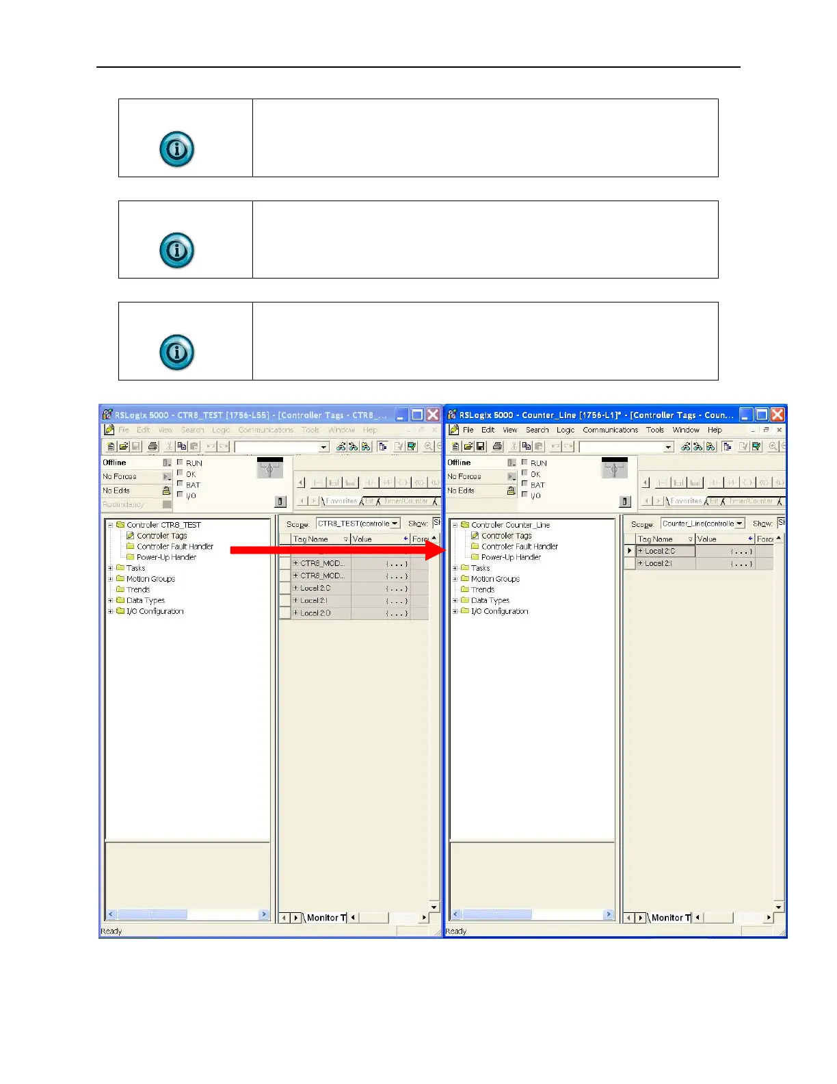
Task: Click first binoculars Find icon in Counter_Line window
Action: click(x=685, y=446)
